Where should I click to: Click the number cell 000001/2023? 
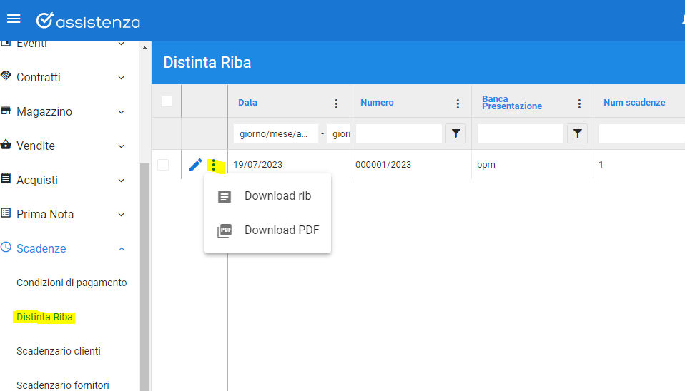pos(383,165)
